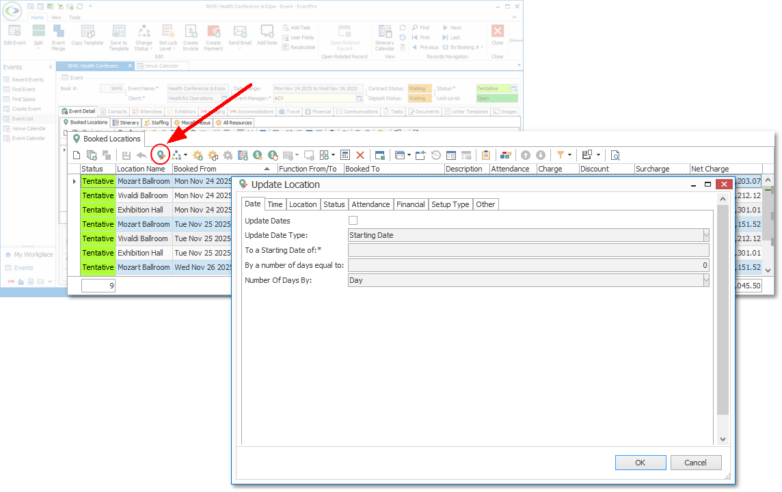Switch to the Location tab in Update Location
782x492 pixels.
[x=303, y=204]
